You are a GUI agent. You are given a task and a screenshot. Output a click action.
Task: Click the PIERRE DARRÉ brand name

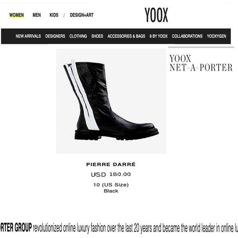click(111, 165)
